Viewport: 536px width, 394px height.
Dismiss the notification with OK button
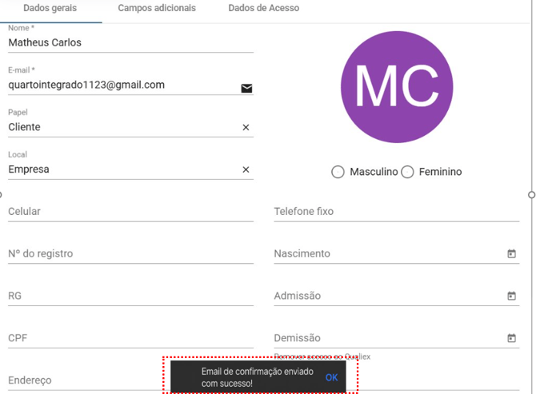coord(331,377)
